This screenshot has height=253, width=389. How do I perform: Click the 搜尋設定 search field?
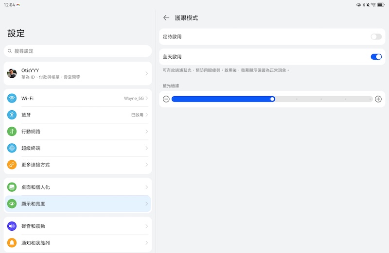click(x=78, y=51)
